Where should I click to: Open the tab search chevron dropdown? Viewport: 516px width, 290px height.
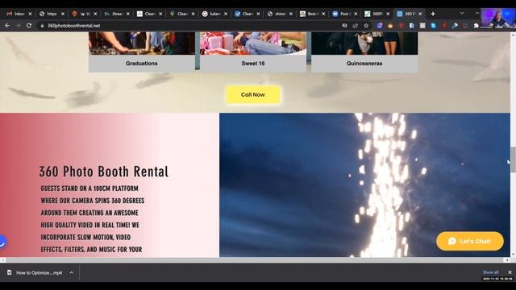tap(462, 13)
